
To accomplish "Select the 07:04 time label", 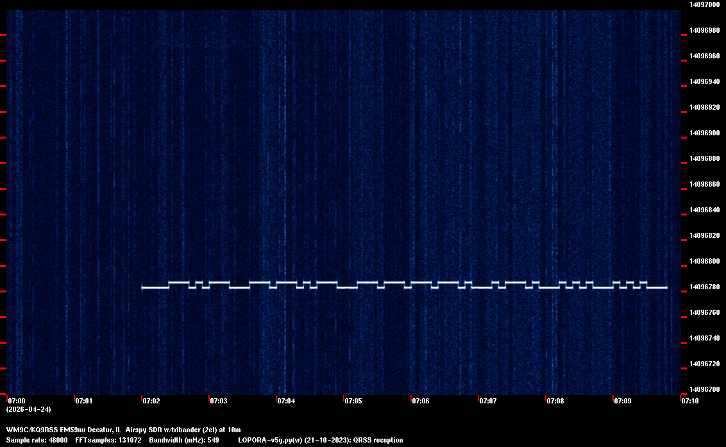I will coord(286,401).
